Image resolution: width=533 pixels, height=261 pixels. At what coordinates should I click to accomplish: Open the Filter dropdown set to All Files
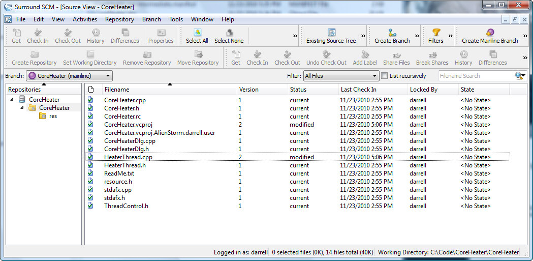pyautogui.click(x=341, y=76)
